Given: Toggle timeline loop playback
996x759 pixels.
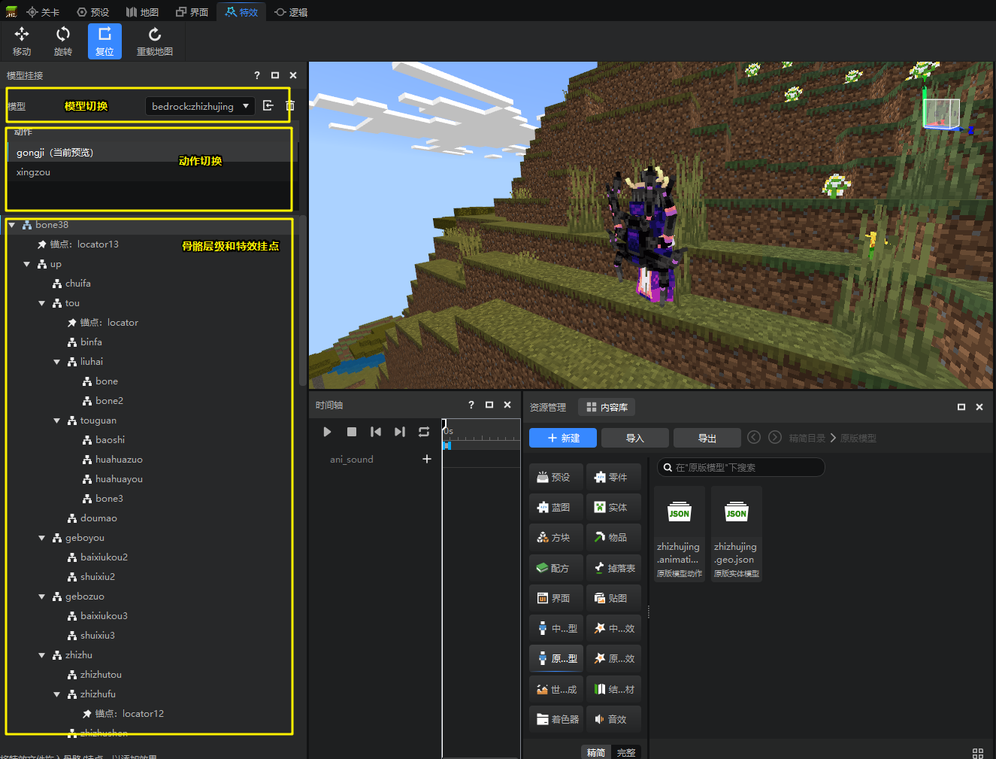Looking at the screenshot, I should pyautogui.click(x=424, y=432).
